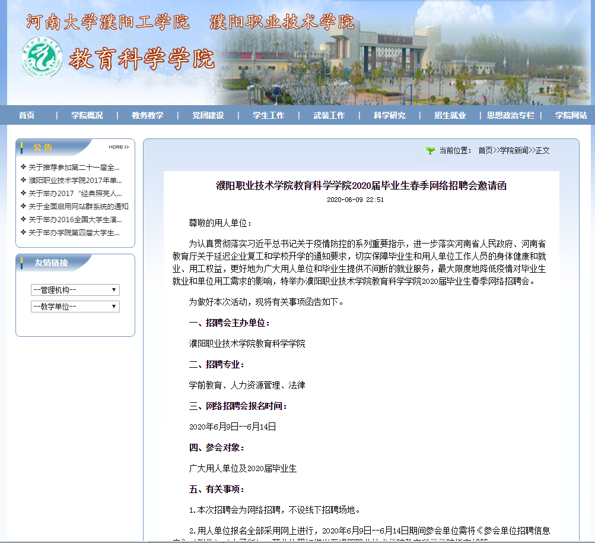Go to 招生就业 navigation item
The width and height of the screenshot is (595, 543).
click(450, 115)
